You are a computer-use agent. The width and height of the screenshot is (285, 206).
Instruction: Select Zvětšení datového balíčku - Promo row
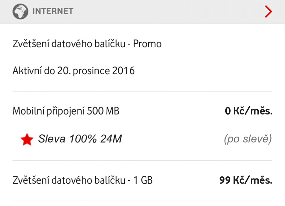click(x=87, y=44)
